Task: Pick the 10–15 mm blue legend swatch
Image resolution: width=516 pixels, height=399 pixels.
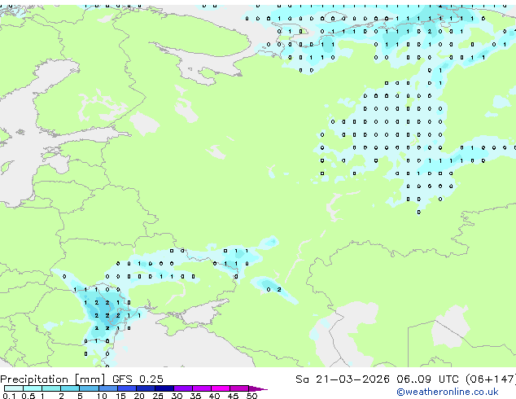Action: pos(107,388)
